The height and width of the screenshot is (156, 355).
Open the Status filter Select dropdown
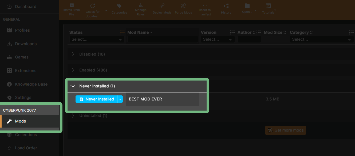(x=97, y=39)
